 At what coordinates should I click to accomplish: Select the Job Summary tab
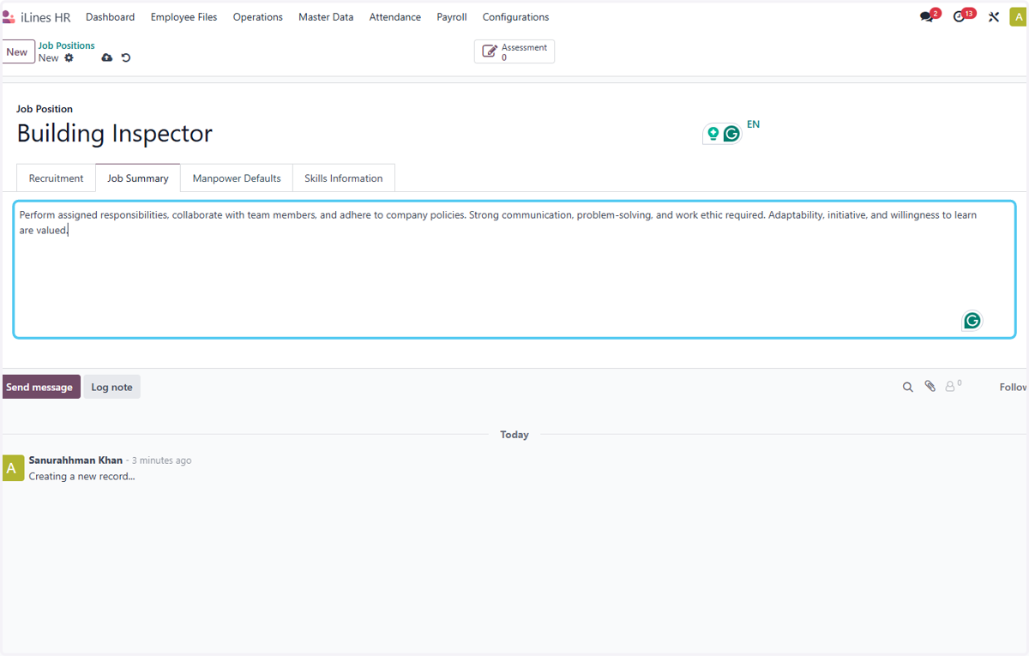pos(138,178)
